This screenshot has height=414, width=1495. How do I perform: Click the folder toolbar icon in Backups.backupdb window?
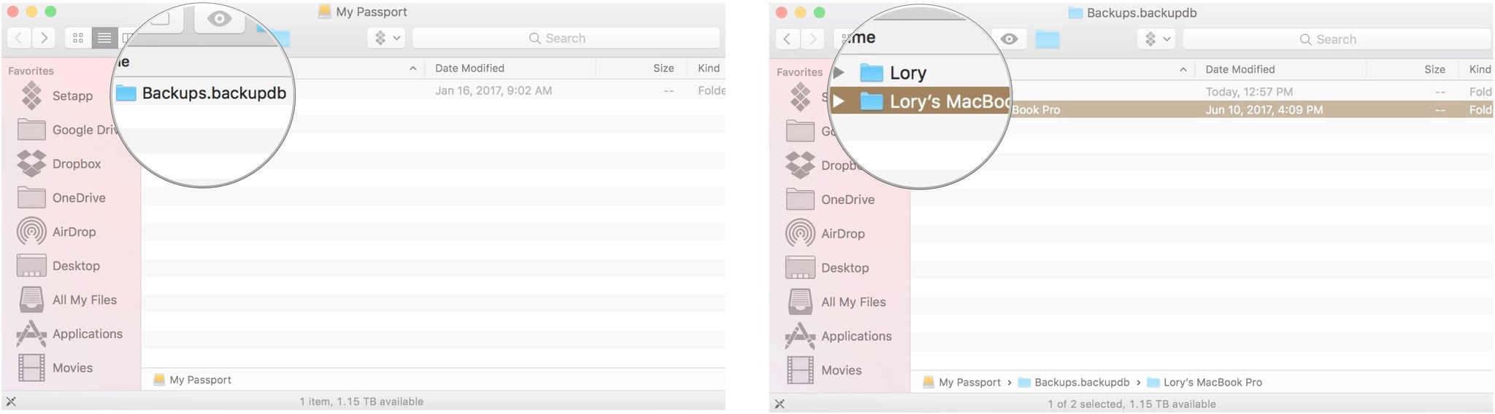(x=1048, y=39)
